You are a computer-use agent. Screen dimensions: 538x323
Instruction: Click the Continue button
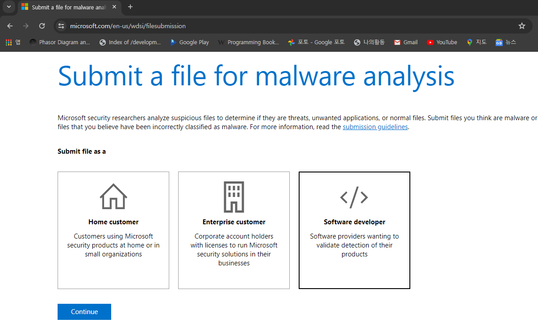[x=84, y=312]
